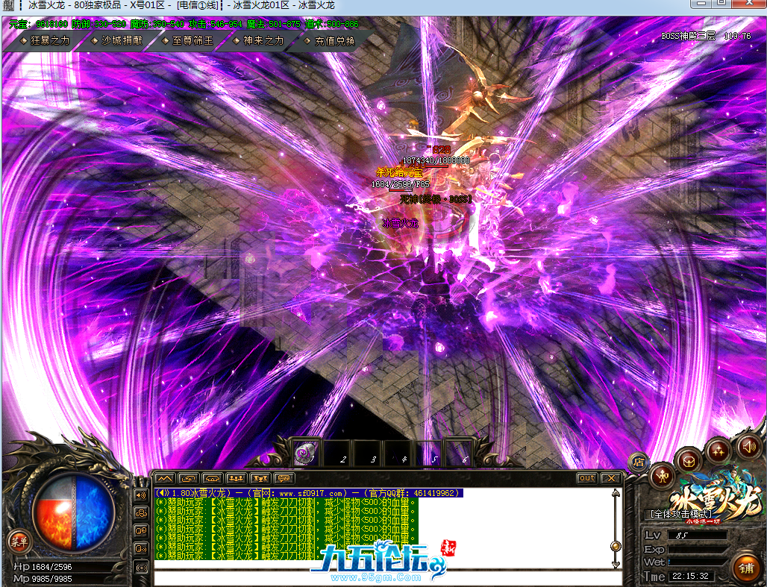Viewport: 767px width, 587px height.
Task: Use the scroll item in hotbar slot 1
Action: tap(306, 453)
